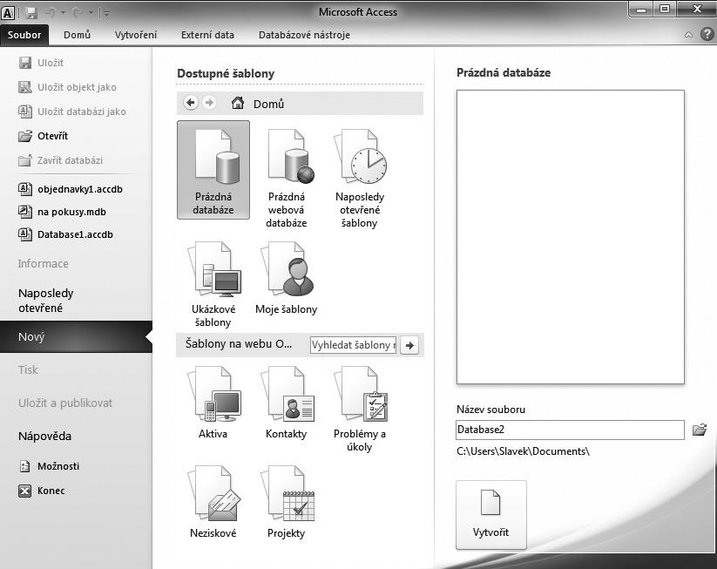Viewport: 717px width, 569px height.
Task: Click the Domů home icon in templates
Action: (x=237, y=103)
